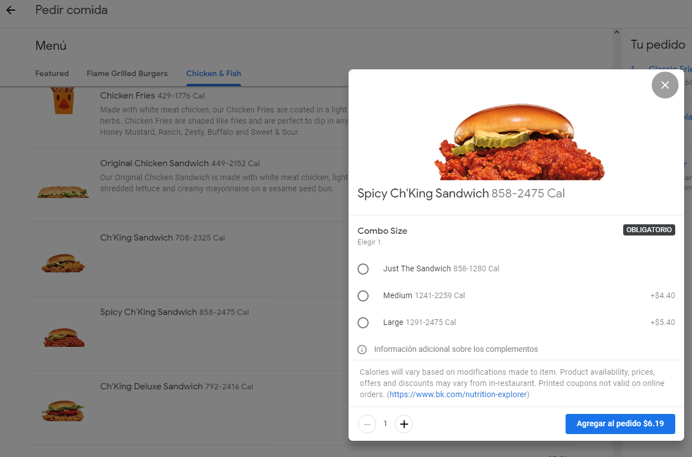This screenshot has height=457, width=692.
Task: Select the Chicken & Fish tab
Action: [214, 73]
